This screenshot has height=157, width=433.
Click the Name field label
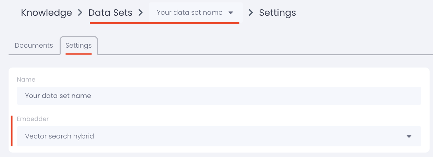26,79
